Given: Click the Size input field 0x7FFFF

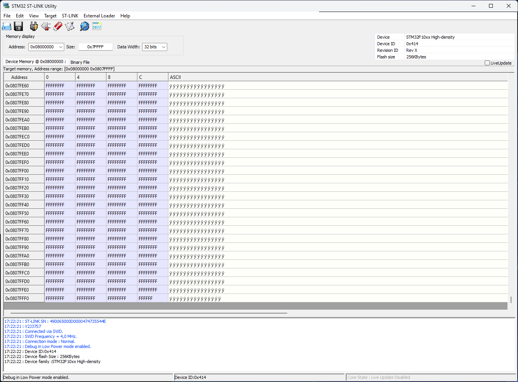Looking at the screenshot, I should coord(95,47).
